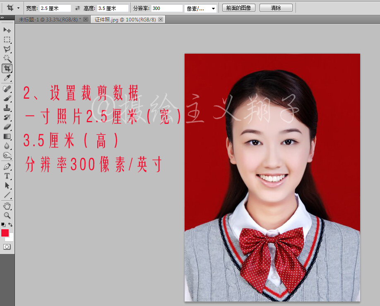Image resolution: width=380 pixels, height=306 pixels.
Task: Switch to the 未标题-1 document tab
Action: click(50, 19)
